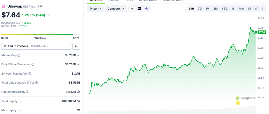Open the Price dropdown
269x114 pixels.
(x=95, y=9)
